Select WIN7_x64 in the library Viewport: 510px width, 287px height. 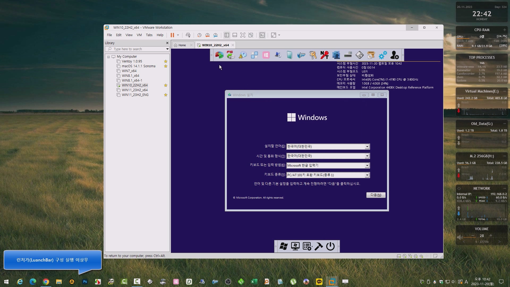[129, 71]
